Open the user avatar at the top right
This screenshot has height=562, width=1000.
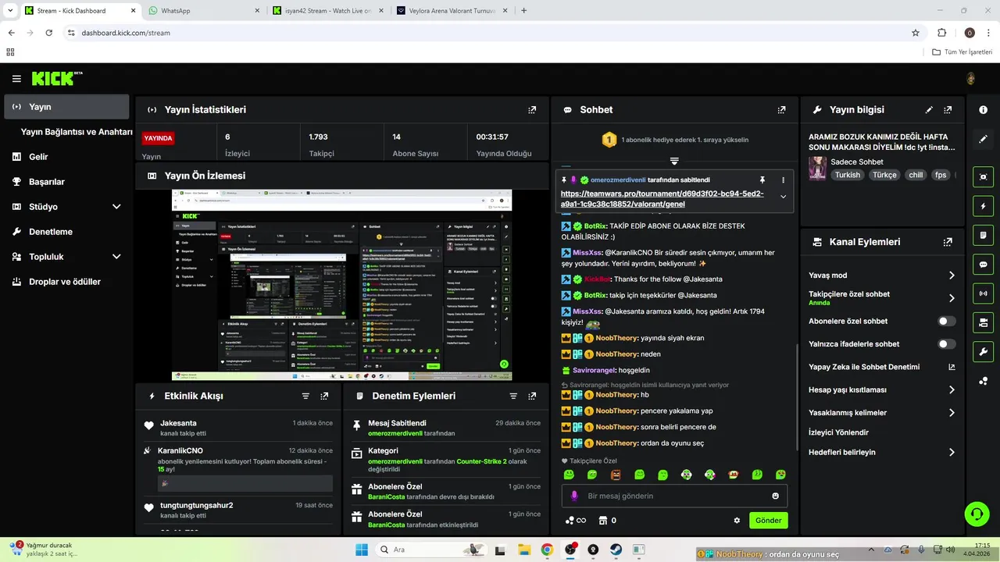pyautogui.click(x=971, y=78)
